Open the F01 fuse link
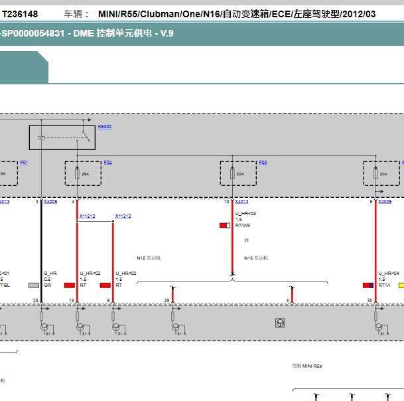The width and height of the screenshot is (404, 401). pyautogui.click(x=24, y=162)
